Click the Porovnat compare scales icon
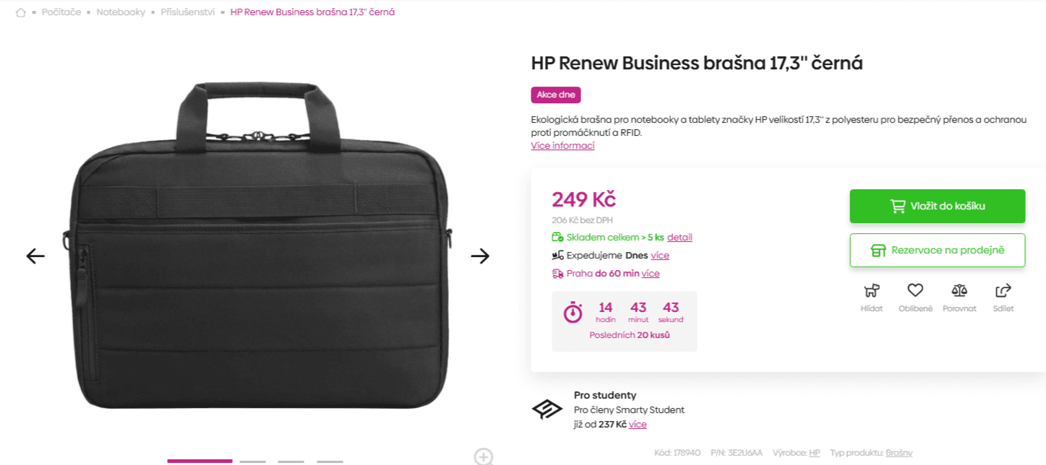Screen dimensions: 1046x465 click(x=959, y=291)
